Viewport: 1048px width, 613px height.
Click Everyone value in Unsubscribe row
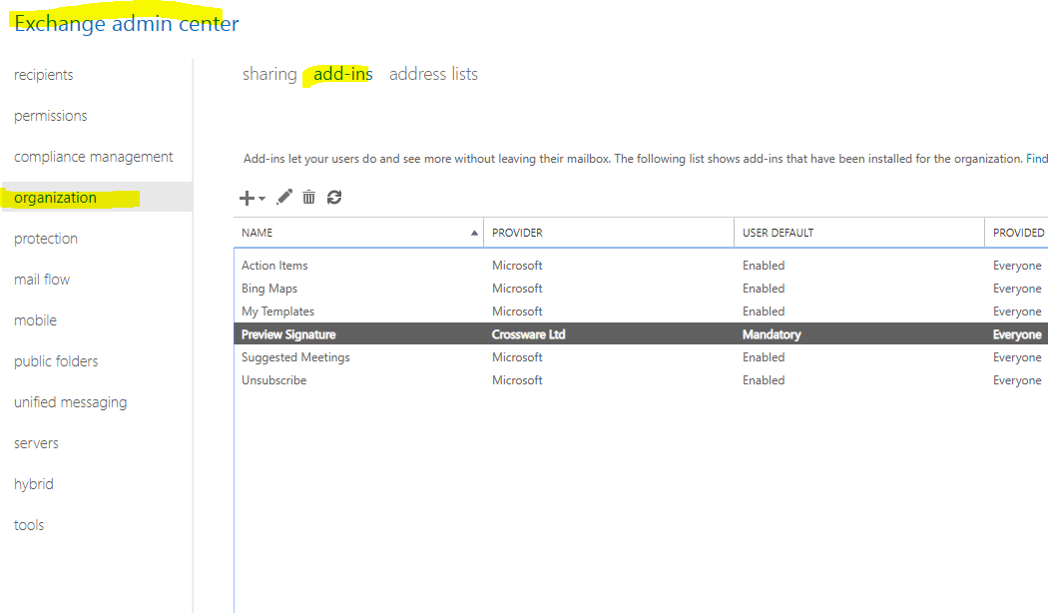tap(1017, 380)
